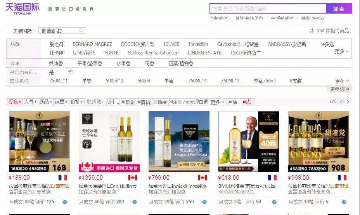Expand 更多 in brand row
This screenshot has width=360, height=215.
click(342, 51)
